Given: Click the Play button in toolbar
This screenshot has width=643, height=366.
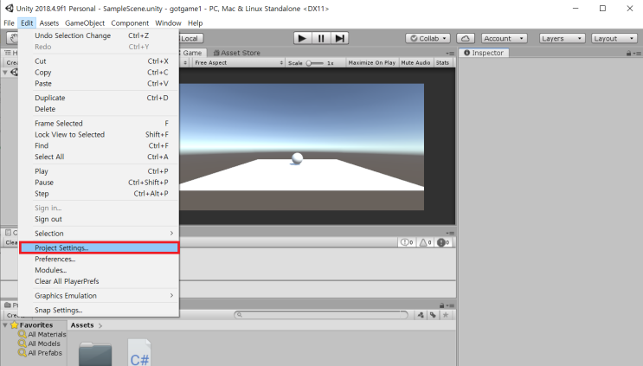Looking at the screenshot, I should 302,38.
